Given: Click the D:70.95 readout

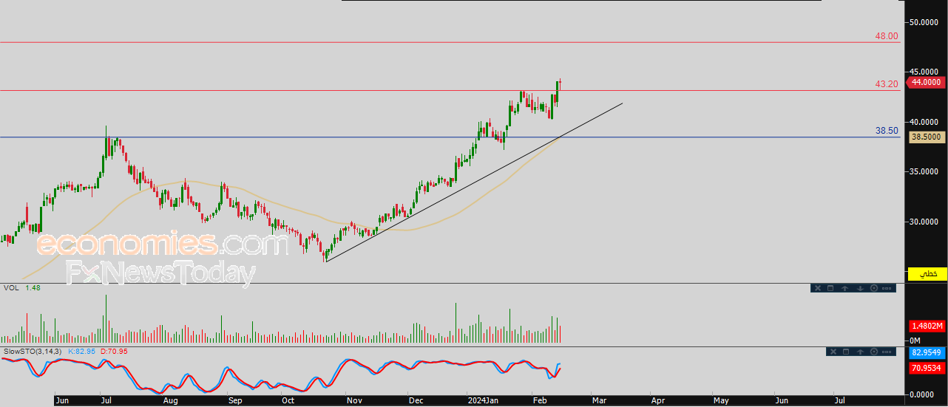Looking at the screenshot, I should pos(114,351).
